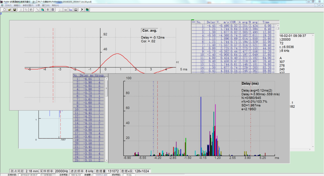Image resolution: width=324 pixels, height=176 pixels.
Task: Select the diagonal arrow tool in the toolbar
Action: pos(37,9)
